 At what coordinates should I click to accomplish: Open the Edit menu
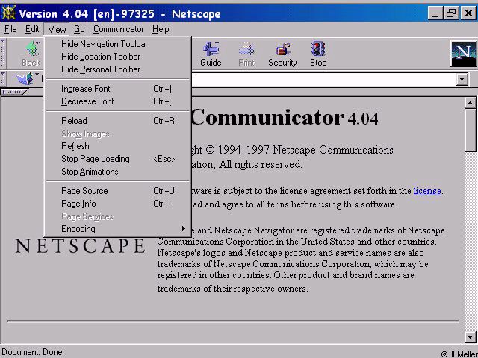click(x=32, y=29)
